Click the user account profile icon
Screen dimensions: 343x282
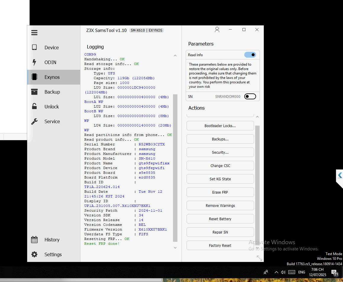pos(217,30)
